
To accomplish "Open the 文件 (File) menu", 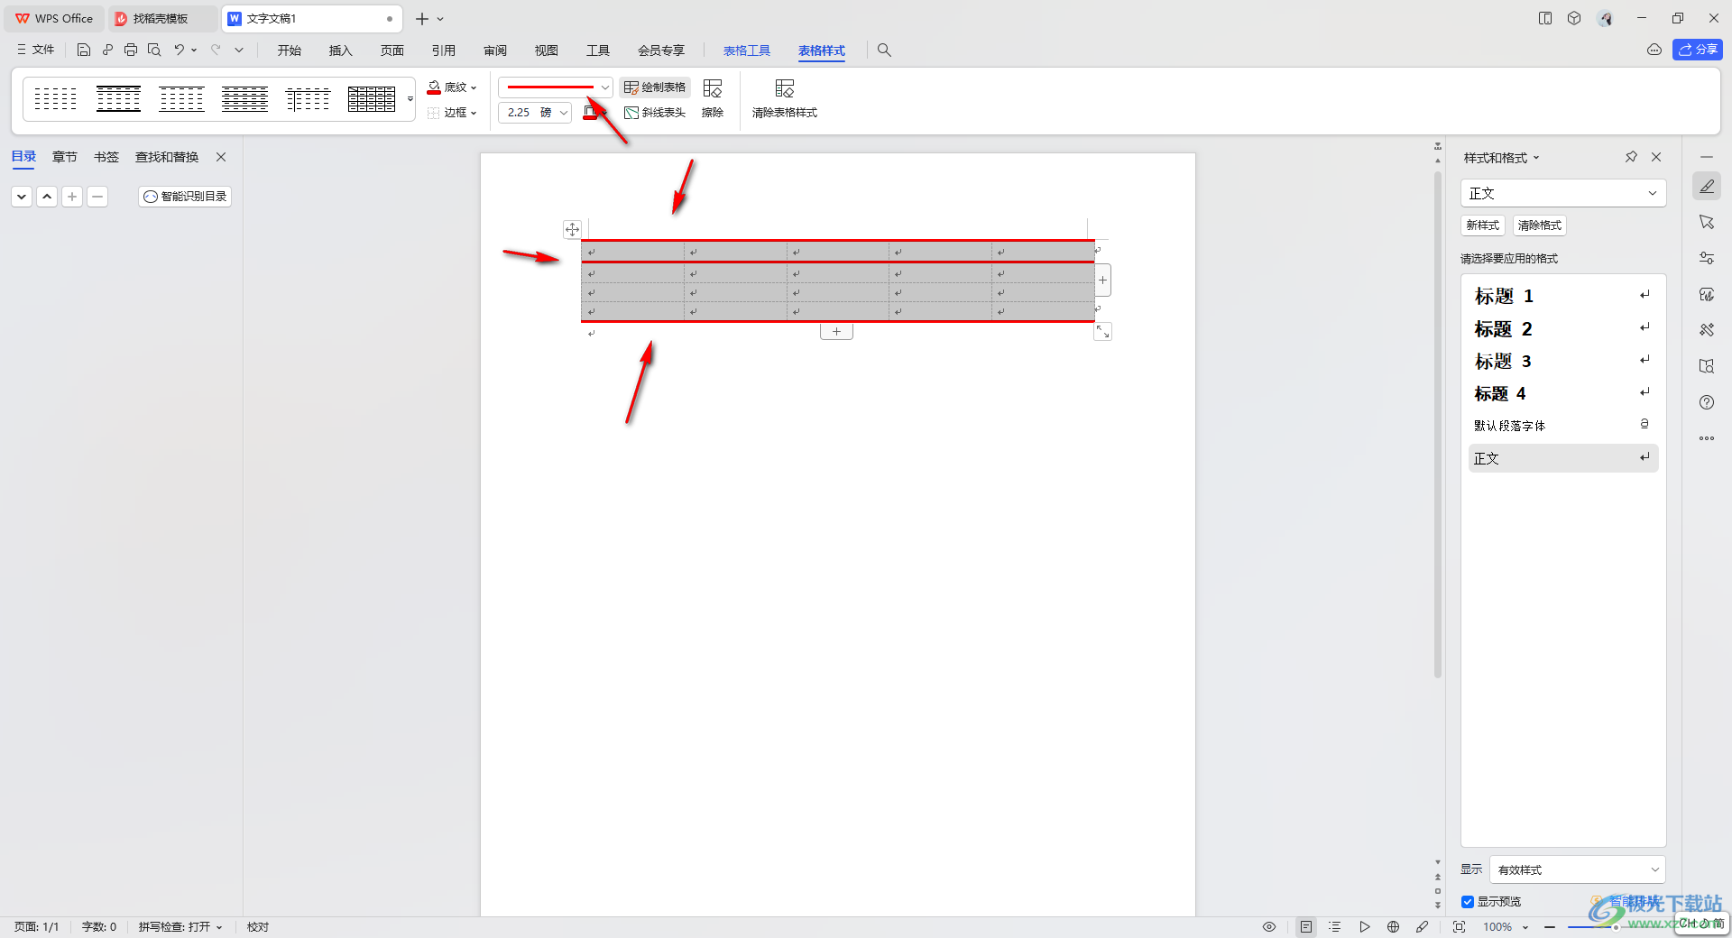I will pyautogui.click(x=35, y=50).
